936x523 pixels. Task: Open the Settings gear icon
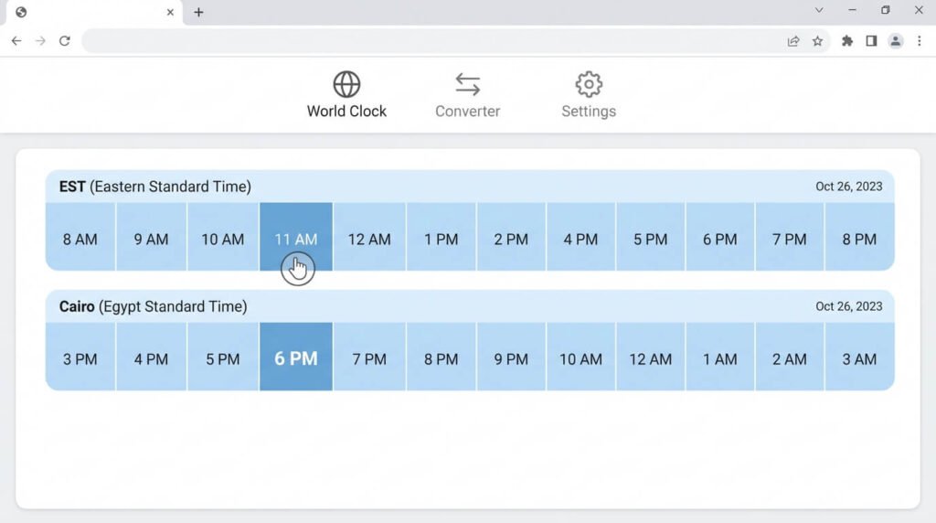click(589, 84)
